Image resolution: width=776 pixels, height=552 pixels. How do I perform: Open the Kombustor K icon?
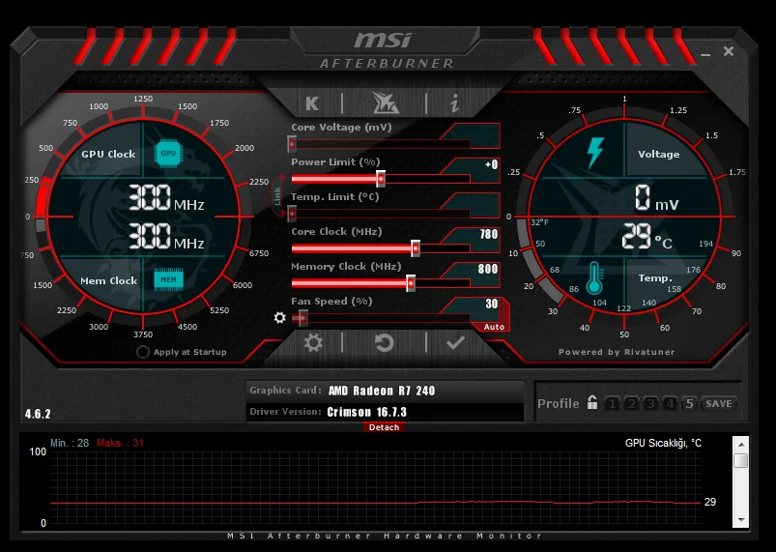click(x=312, y=103)
